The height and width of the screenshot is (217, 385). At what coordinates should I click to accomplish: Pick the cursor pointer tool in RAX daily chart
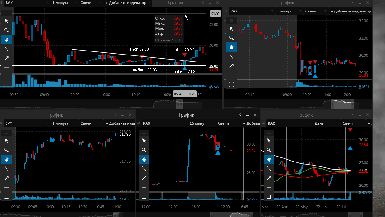tap(269, 141)
